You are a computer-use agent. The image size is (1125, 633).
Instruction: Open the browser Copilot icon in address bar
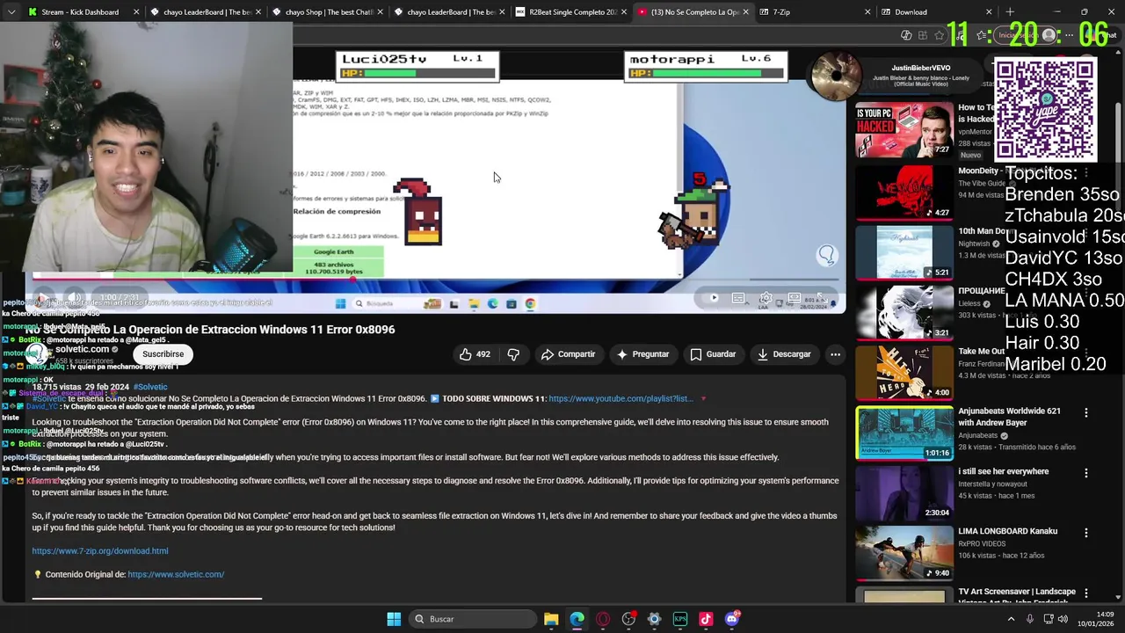point(906,35)
